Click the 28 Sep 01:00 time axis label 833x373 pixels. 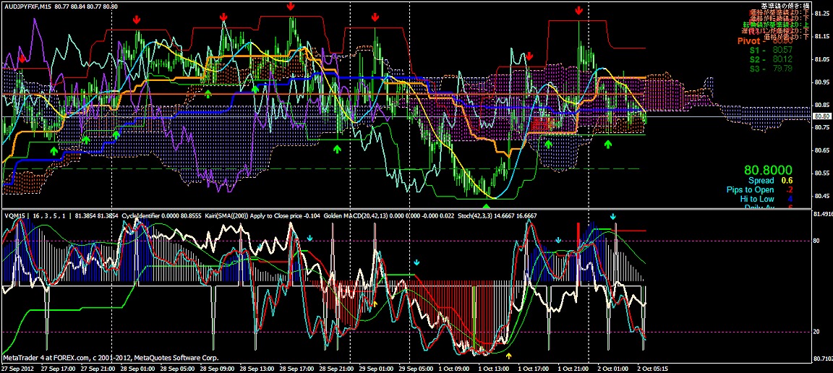click(x=139, y=368)
